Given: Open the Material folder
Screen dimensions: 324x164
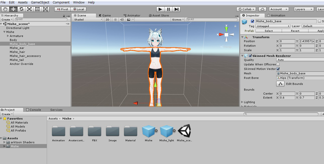Looking at the screenshot, I should pyautogui.click(x=130, y=133).
